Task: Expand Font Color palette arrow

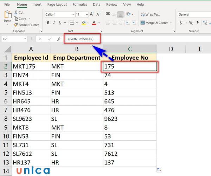Action: coord(99,23)
